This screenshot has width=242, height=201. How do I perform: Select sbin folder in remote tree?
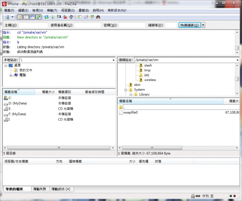point(137,85)
